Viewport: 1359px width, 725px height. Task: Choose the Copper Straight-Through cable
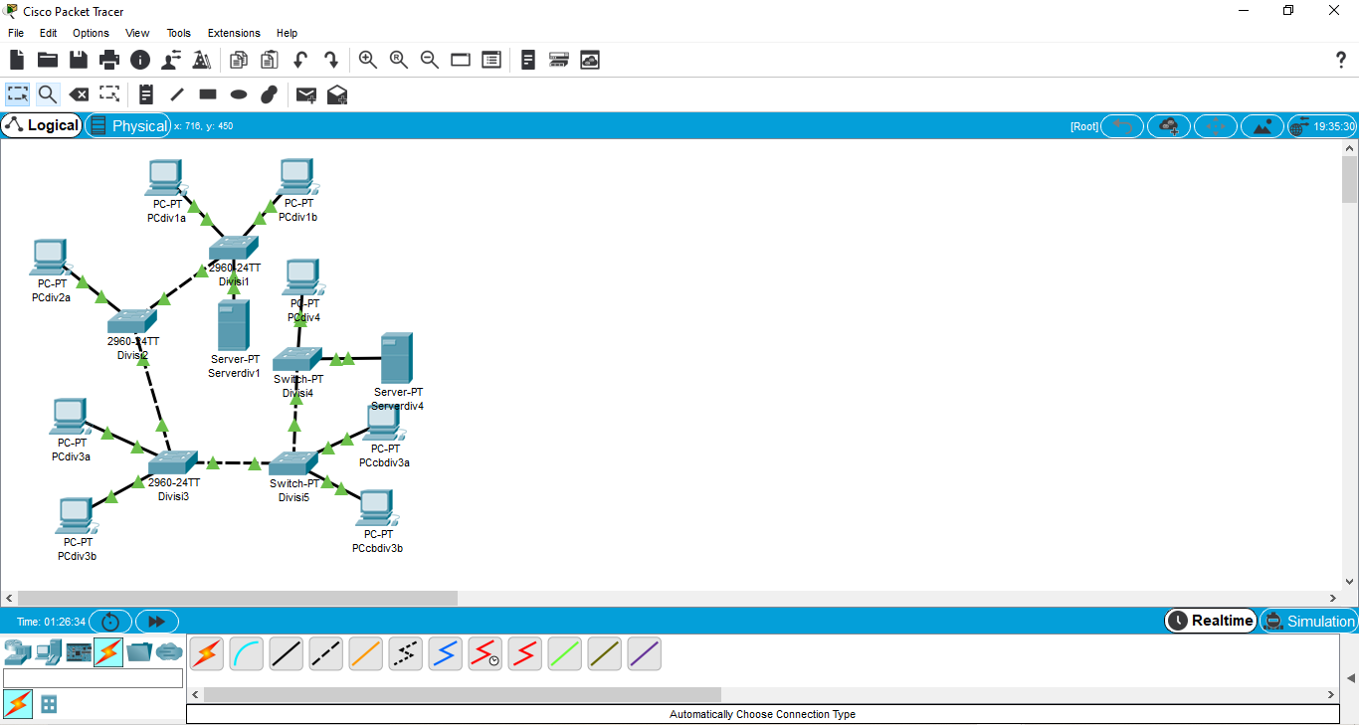(x=287, y=653)
